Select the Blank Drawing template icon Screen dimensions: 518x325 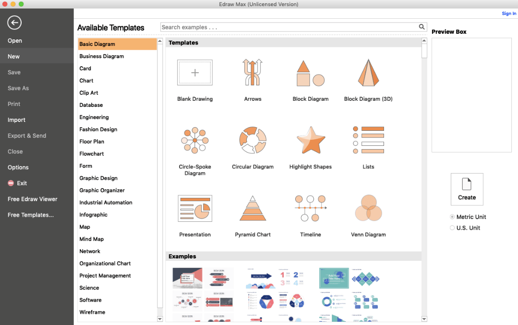click(195, 73)
